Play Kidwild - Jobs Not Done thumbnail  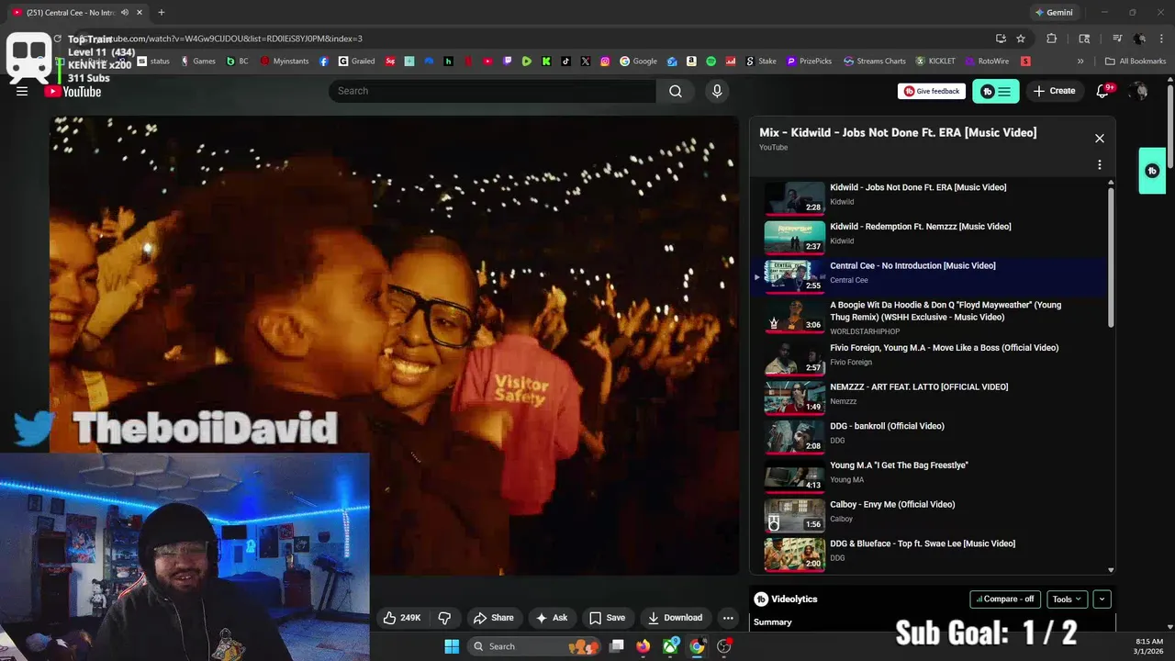(x=794, y=197)
